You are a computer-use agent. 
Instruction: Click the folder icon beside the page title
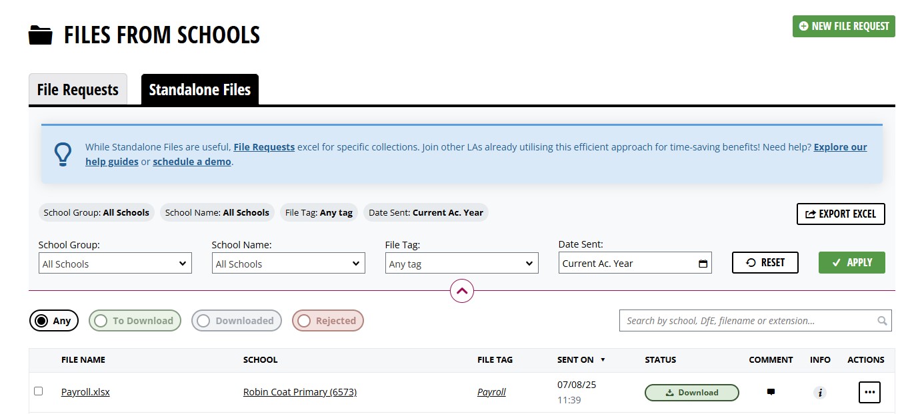coord(41,35)
